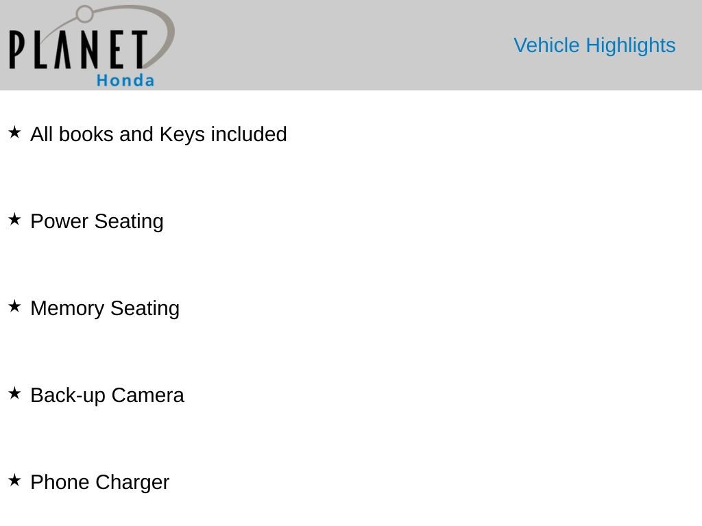Image resolution: width=702 pixels, height=526 pixels.
Task: Click the star bullet next to Power Seating
Action: tap(15, 220)
